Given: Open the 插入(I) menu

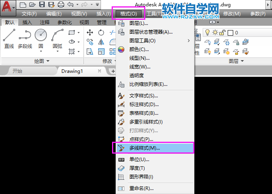Looking at the screenshot, I should click(x=103, y=14).
